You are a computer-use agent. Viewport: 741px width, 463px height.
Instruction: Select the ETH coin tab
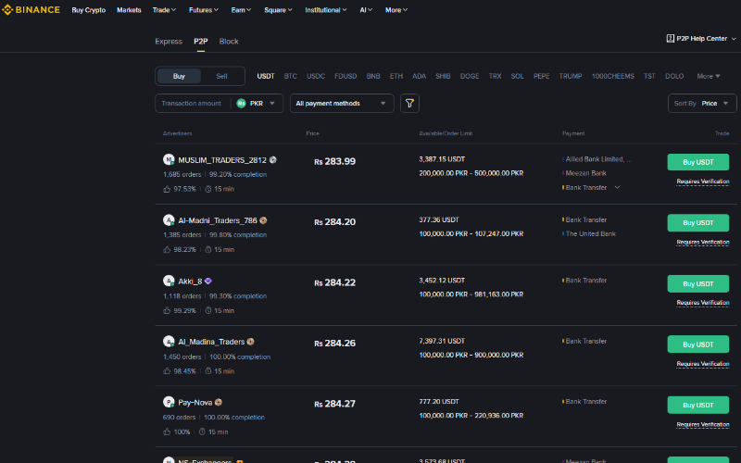[396, 76]
